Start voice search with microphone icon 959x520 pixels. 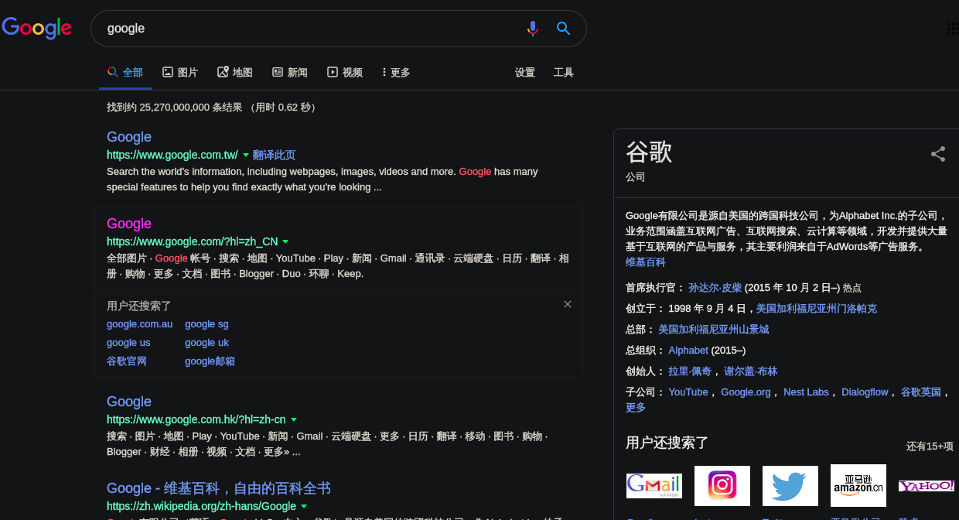532,29
